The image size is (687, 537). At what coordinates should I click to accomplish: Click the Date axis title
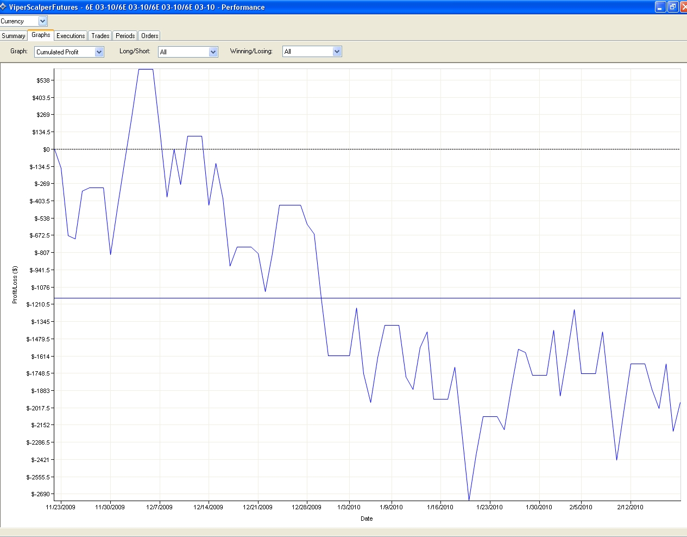[x=367, y=519]
